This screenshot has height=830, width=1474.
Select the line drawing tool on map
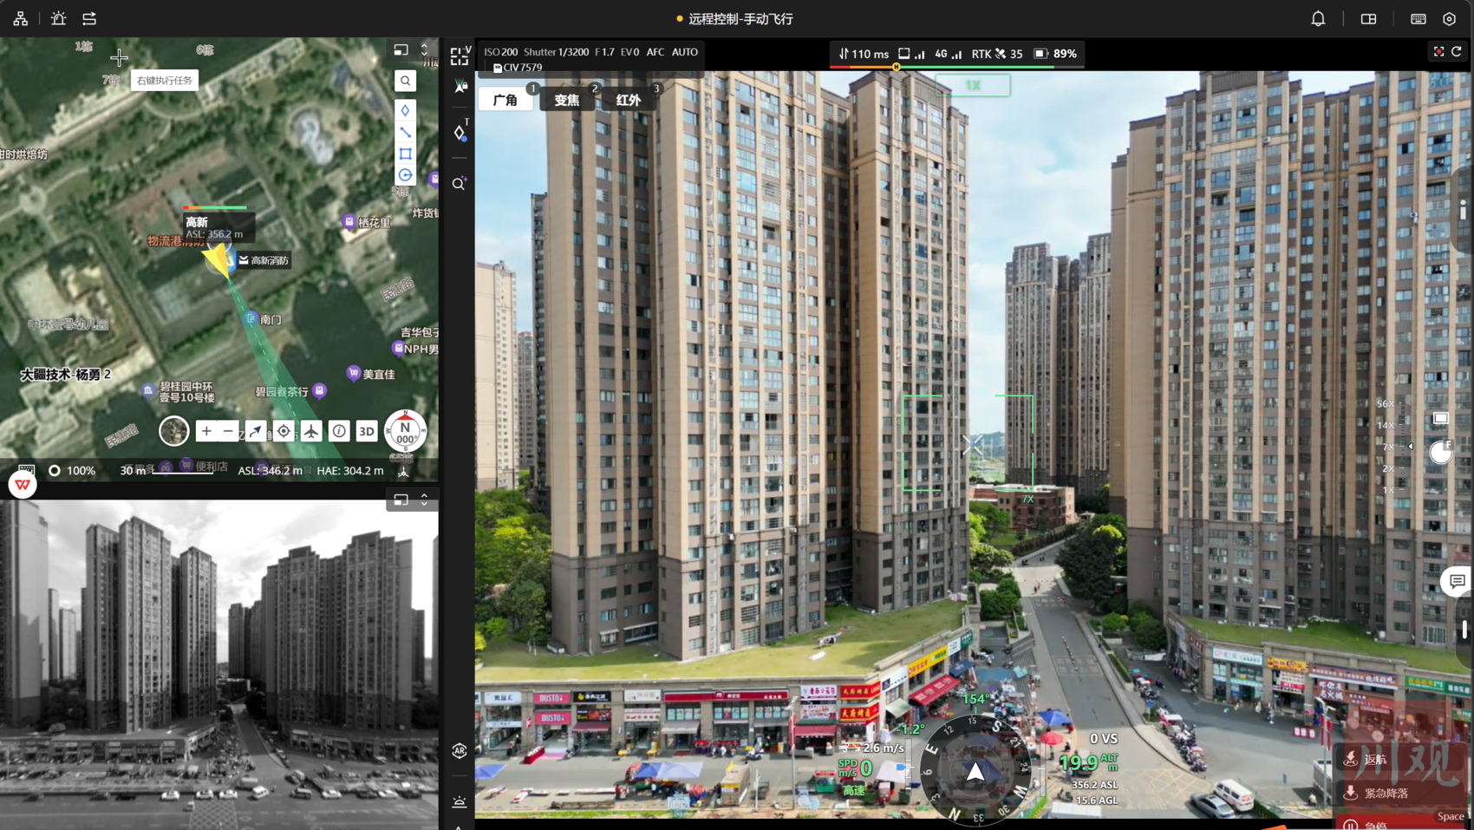tap(405, 133)
